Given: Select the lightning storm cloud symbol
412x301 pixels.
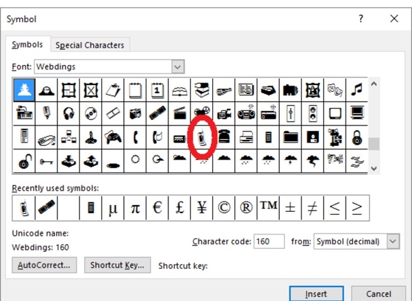Looking at the screenshot, I should 290,160.
